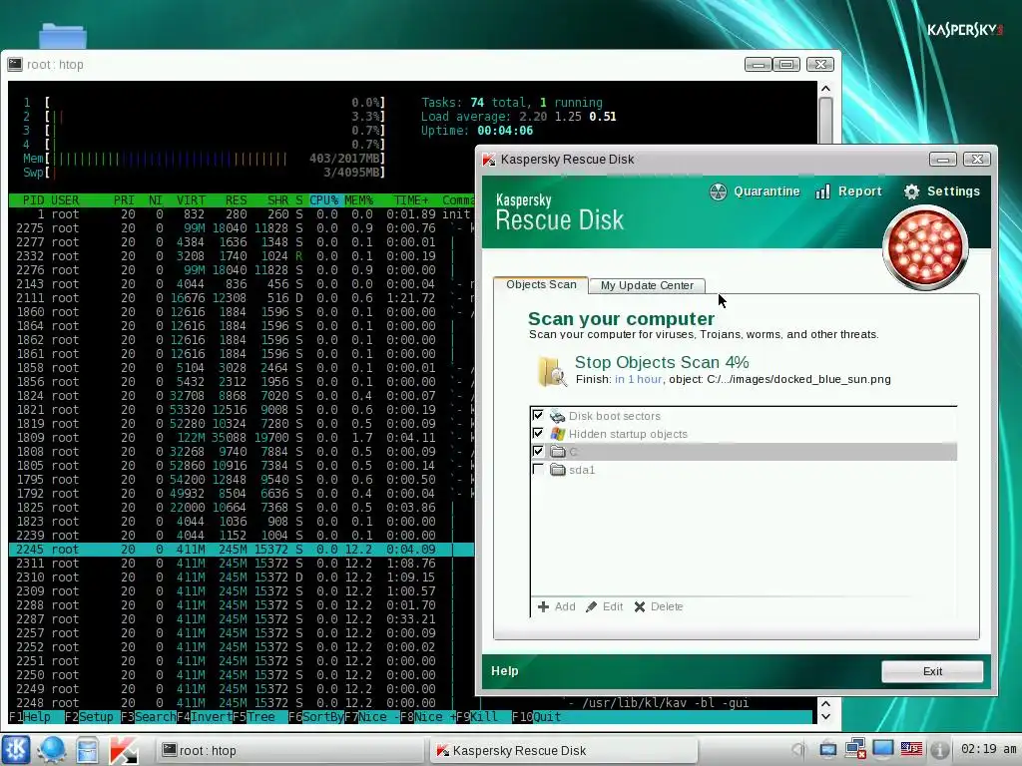Open the Settings gear icon

[911, 191]
